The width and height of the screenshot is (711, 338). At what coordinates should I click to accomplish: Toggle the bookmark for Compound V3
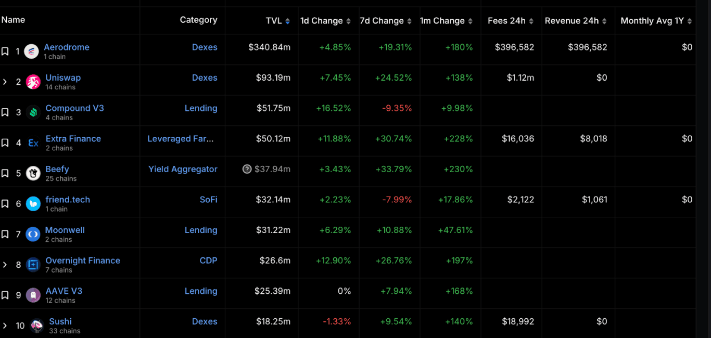tap(5, 112)
